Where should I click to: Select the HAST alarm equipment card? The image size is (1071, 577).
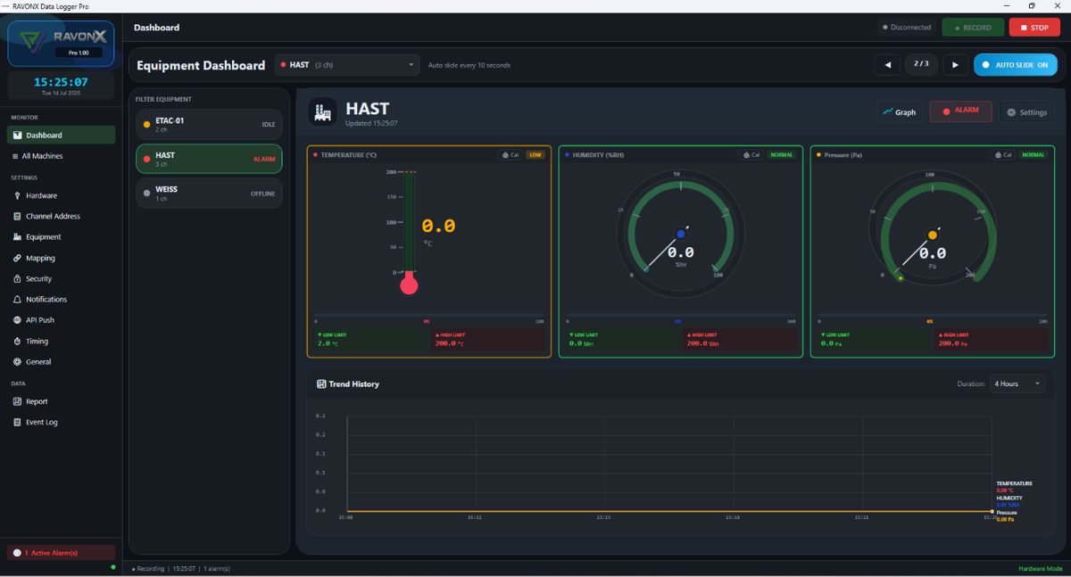coord(209,159)
